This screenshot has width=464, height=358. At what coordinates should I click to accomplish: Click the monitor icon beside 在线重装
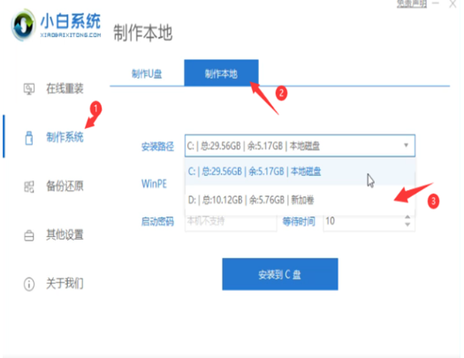tap(29, 88)
